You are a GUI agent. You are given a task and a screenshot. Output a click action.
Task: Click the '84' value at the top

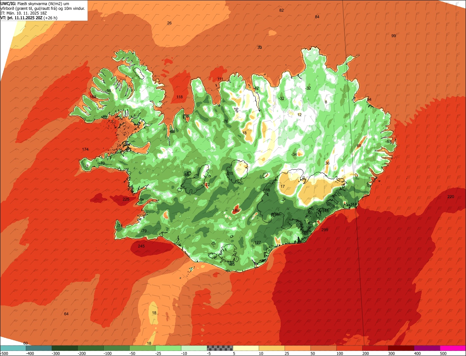click(x=317, y=17)
